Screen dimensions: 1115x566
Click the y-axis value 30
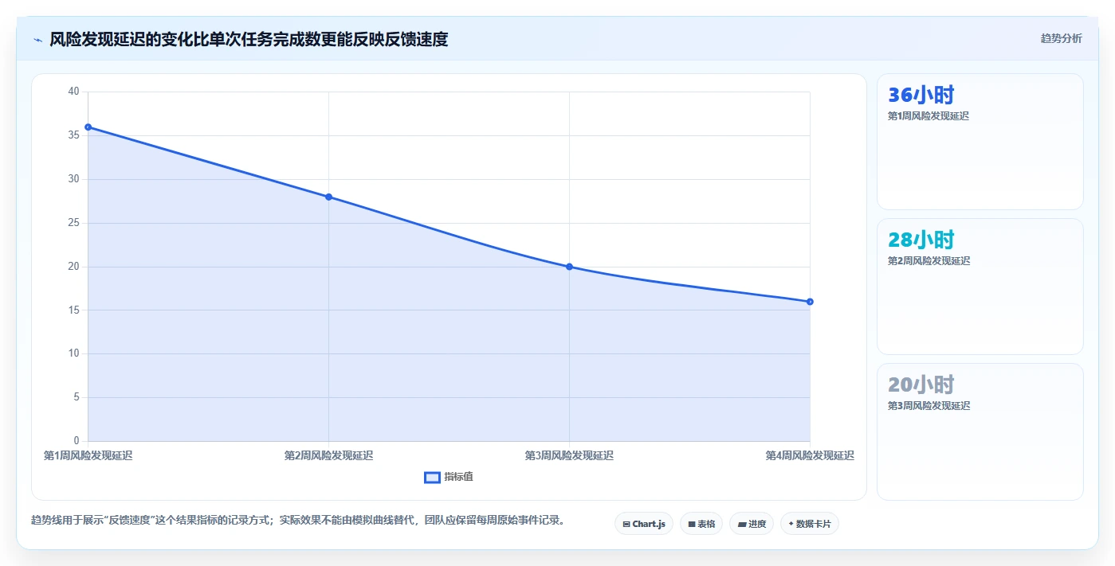[73, 179]
